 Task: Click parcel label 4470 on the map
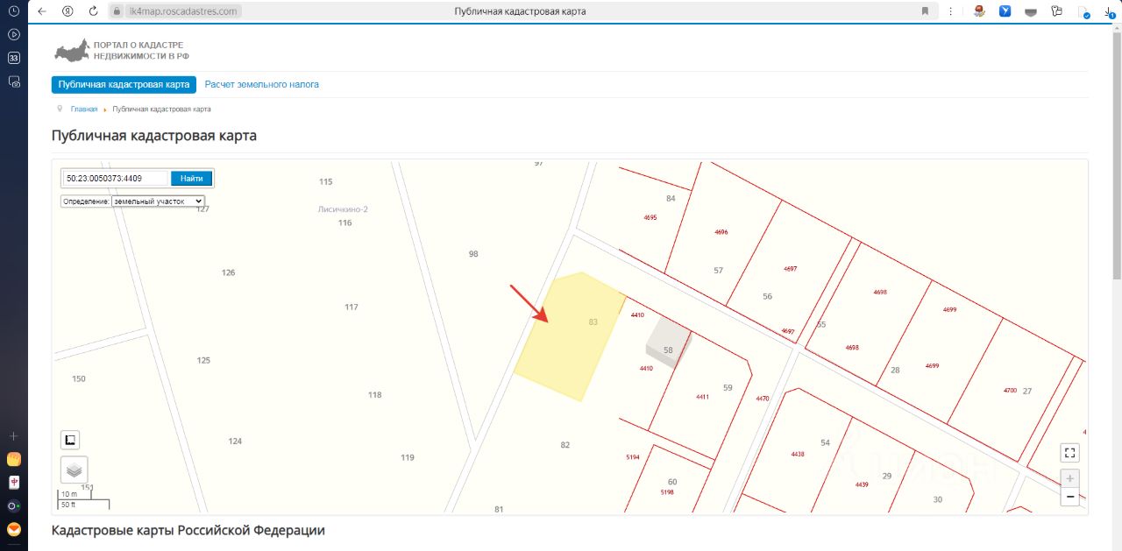click(763, 399)
